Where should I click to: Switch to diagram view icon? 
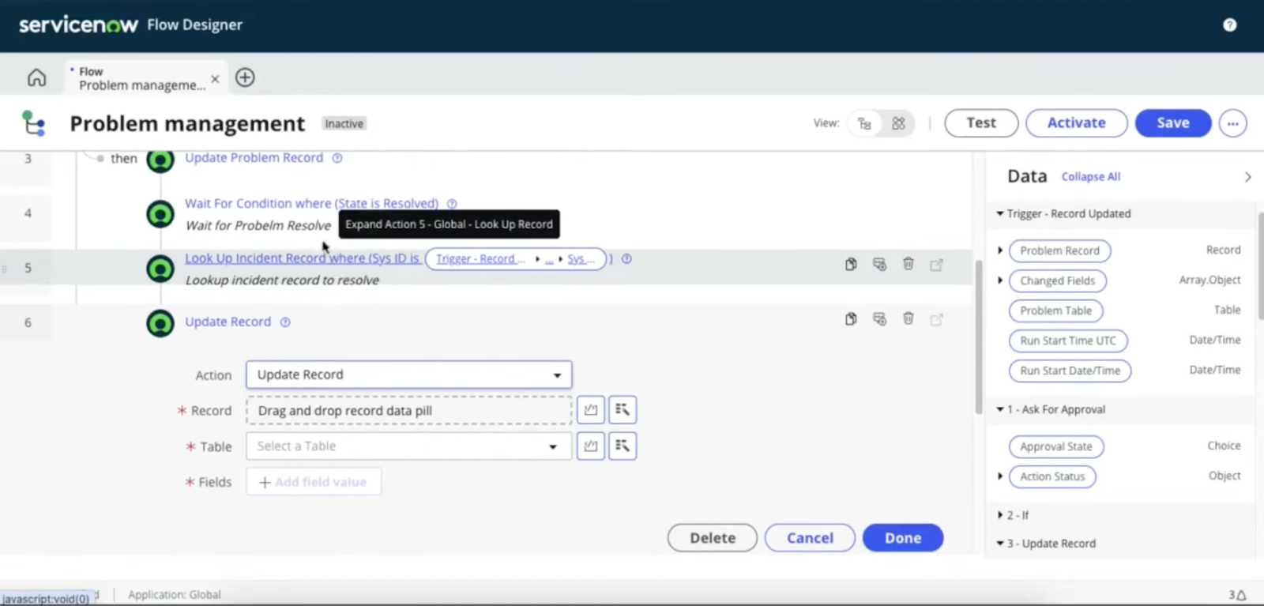pyautogui.click(x=898, y=123)
